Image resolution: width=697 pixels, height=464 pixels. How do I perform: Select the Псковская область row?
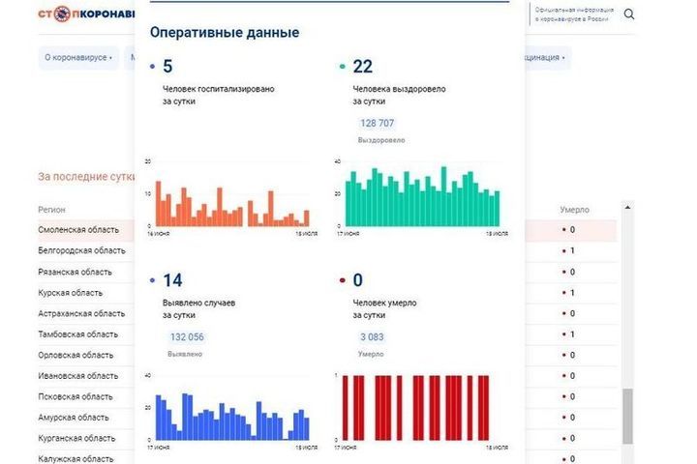tap(76, 396)
